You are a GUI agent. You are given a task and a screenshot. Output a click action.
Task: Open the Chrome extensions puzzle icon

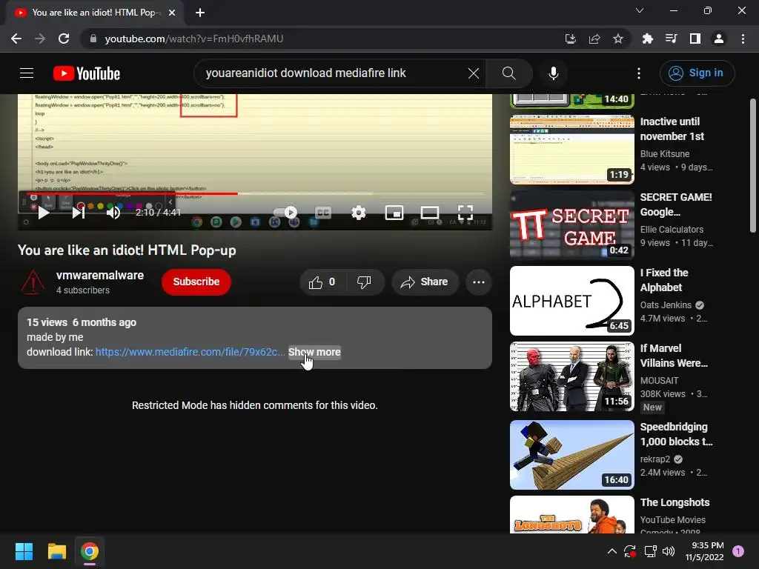(648, 39)
